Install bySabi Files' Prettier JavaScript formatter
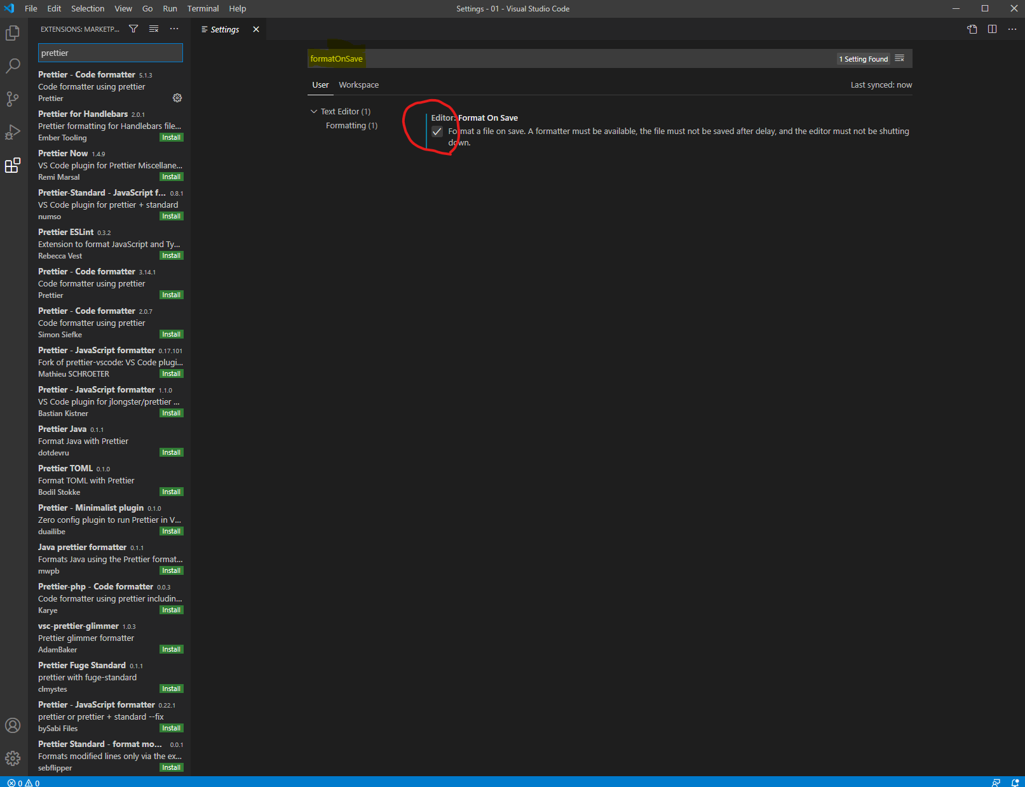Viewport: 1025px width, 787px height. click(171, 728)
